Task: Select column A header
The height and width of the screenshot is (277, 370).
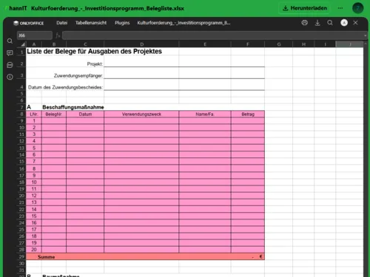Action: [x=34, y=44]
